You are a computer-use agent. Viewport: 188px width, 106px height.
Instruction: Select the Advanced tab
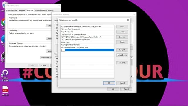pos(30,10)
